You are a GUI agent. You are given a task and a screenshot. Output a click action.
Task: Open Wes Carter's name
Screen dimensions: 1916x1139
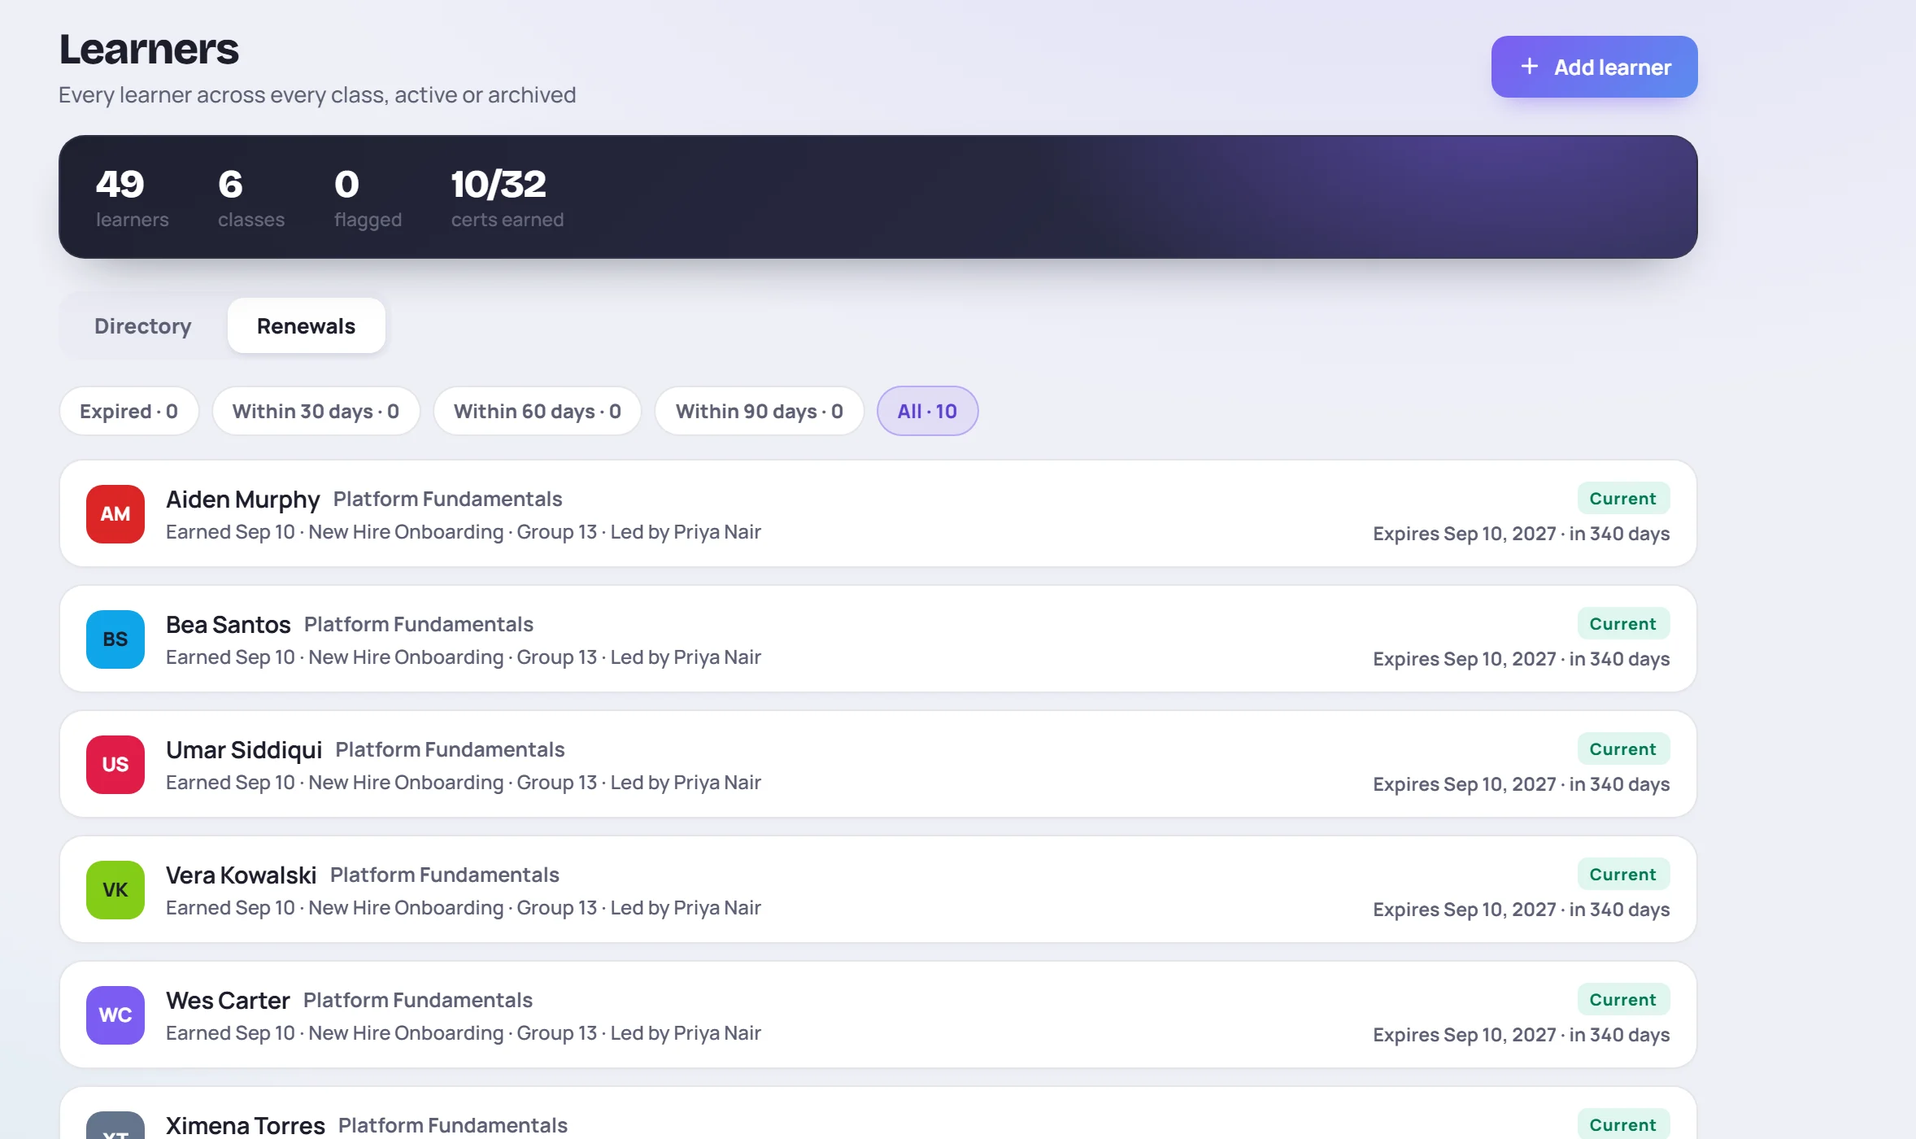[228, 1000]
